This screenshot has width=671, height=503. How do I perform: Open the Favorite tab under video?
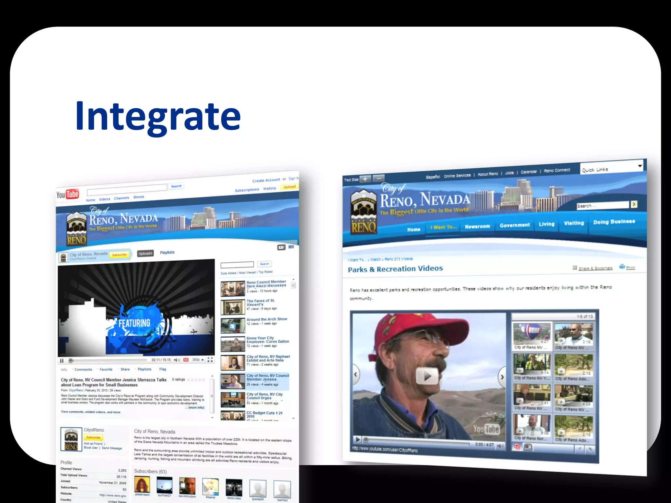tap(106, 369)
